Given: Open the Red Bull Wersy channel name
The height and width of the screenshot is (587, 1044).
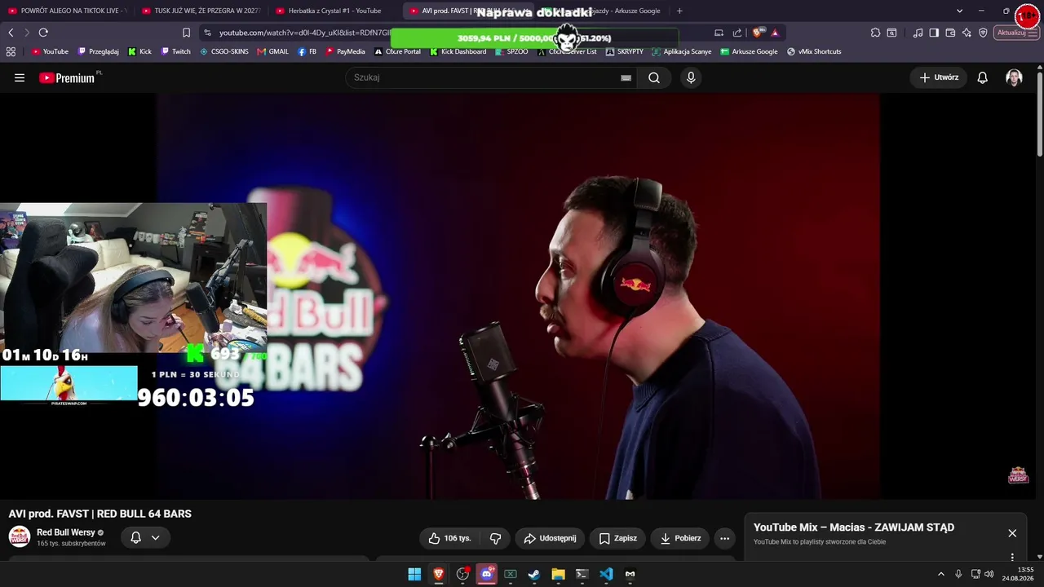Looking at the screenshot, I should [x=66, y=532].
